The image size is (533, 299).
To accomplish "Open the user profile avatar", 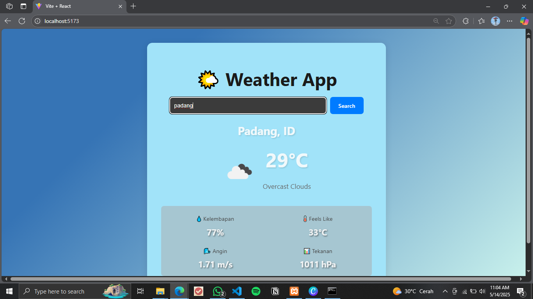I will click(496, 21).
